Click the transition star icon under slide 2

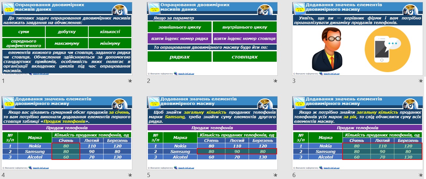(275, 81)
